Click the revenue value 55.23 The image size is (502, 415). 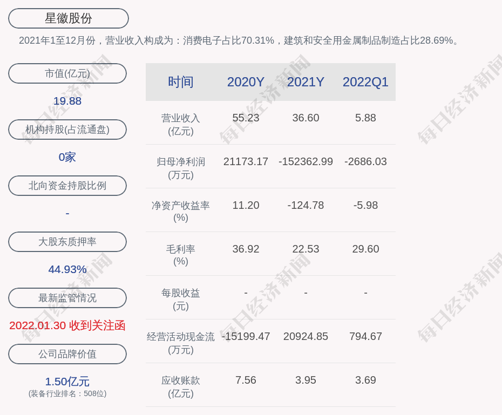point(246,118)
